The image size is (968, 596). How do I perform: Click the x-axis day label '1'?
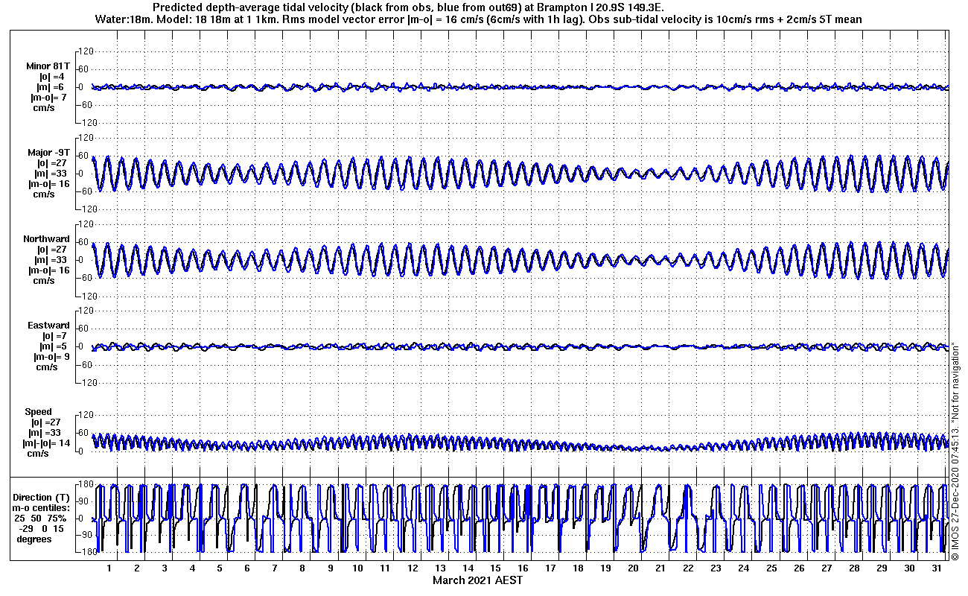point(109,568)
